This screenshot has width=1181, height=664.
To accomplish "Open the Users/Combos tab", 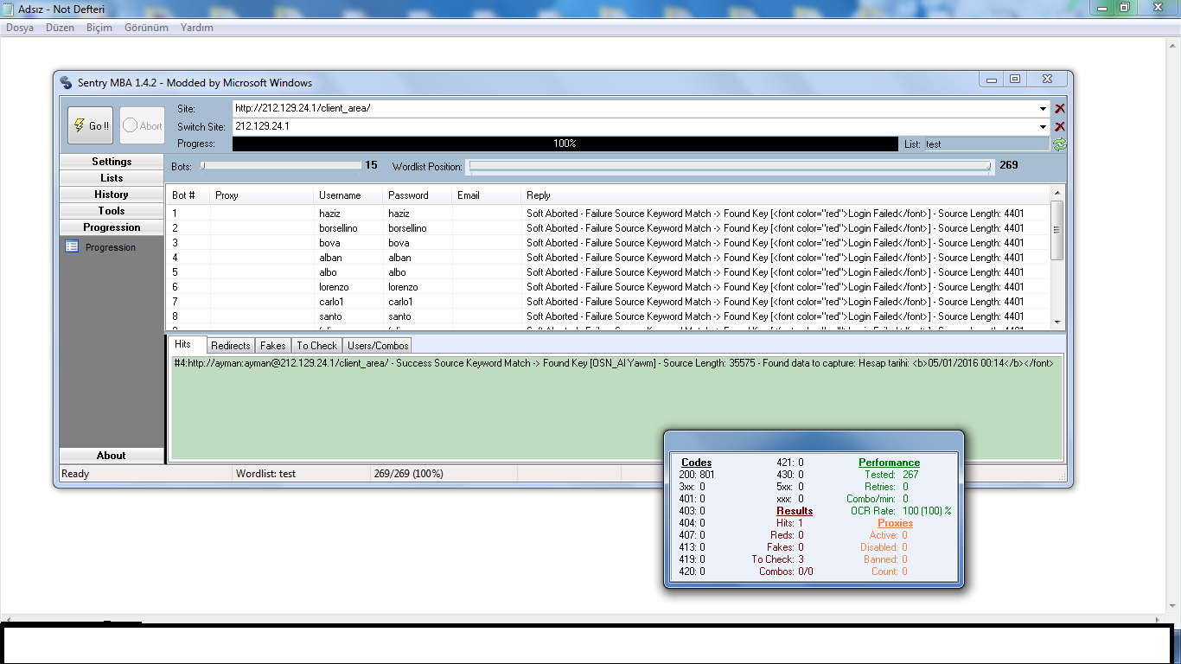I will click(x=378, y=346).
